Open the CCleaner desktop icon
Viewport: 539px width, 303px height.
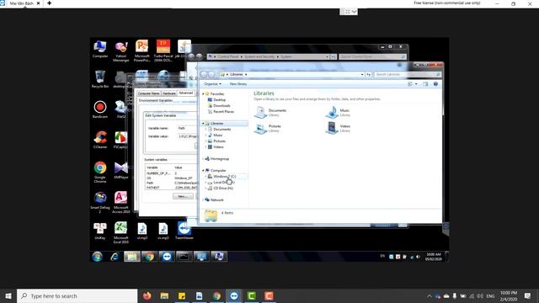(x=100, y=140)
